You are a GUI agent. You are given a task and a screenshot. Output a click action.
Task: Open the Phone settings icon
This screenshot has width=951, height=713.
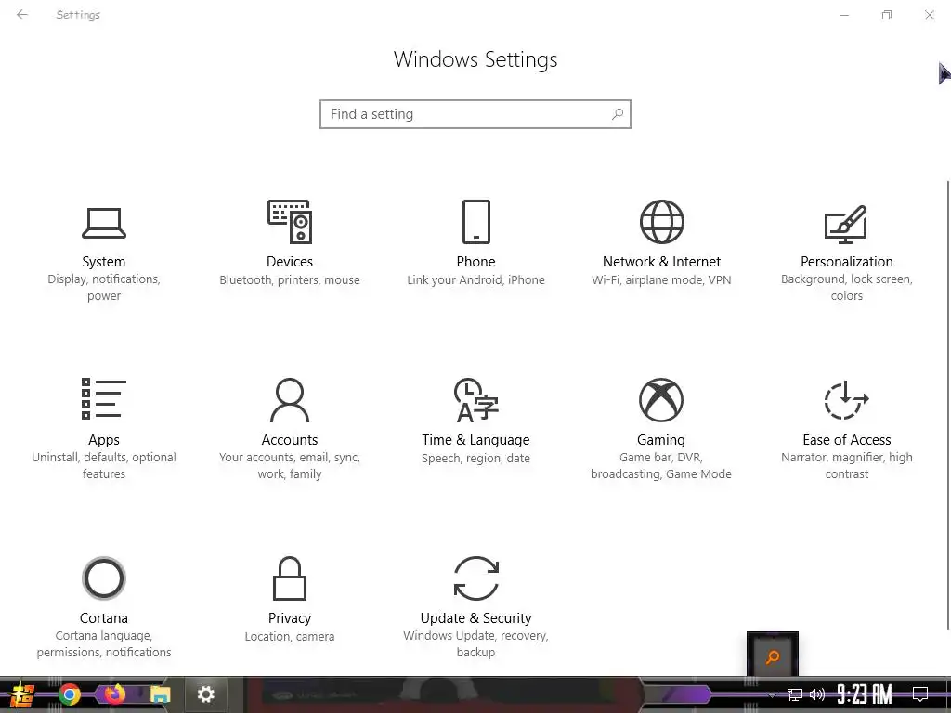tap(476, 222)
